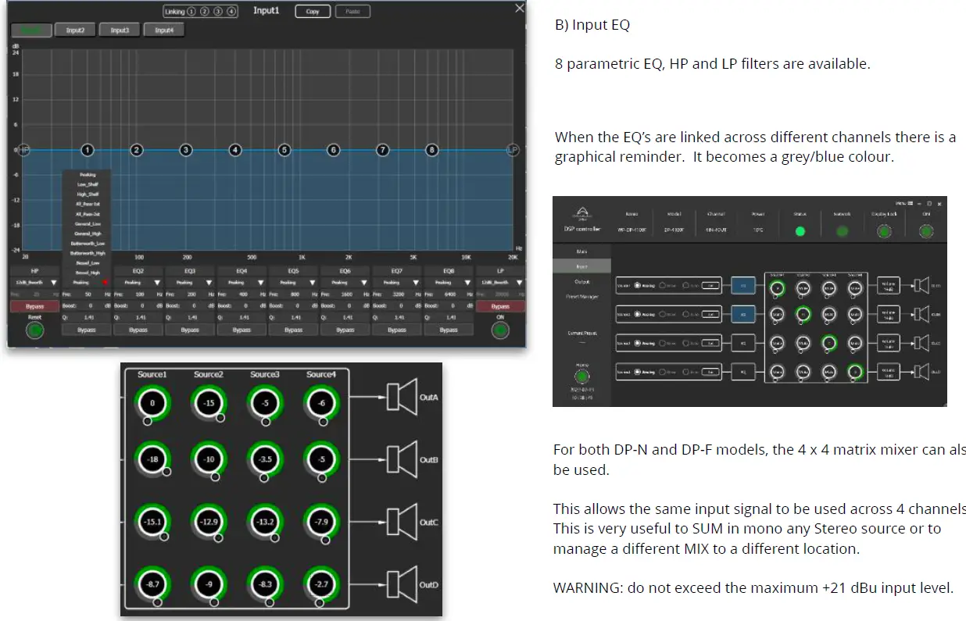Click the Network indicator in DSP controller header

(842, 231)
